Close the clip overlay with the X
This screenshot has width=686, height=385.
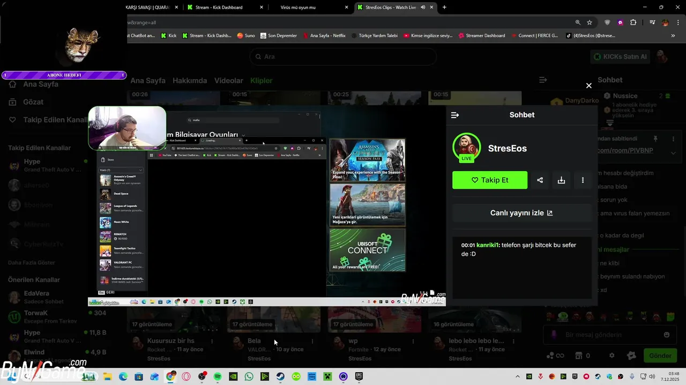(x=588, y=86)
